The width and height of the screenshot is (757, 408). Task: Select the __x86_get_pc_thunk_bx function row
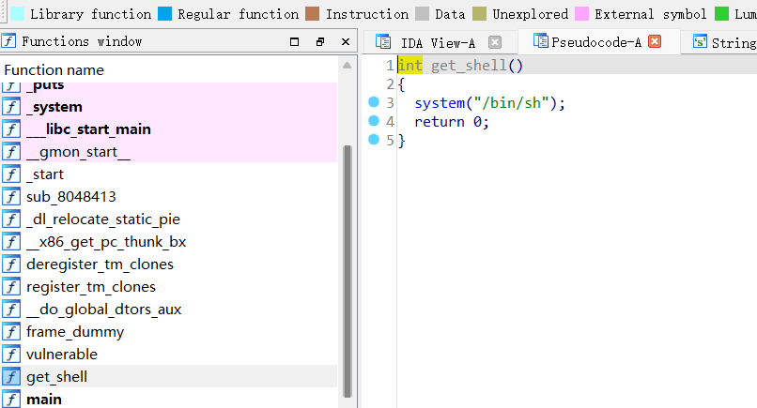[x=169, y=242]
